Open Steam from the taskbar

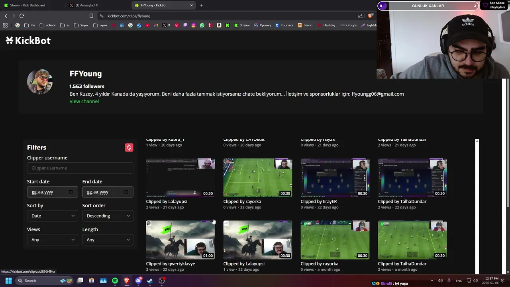tap(150, 281)
